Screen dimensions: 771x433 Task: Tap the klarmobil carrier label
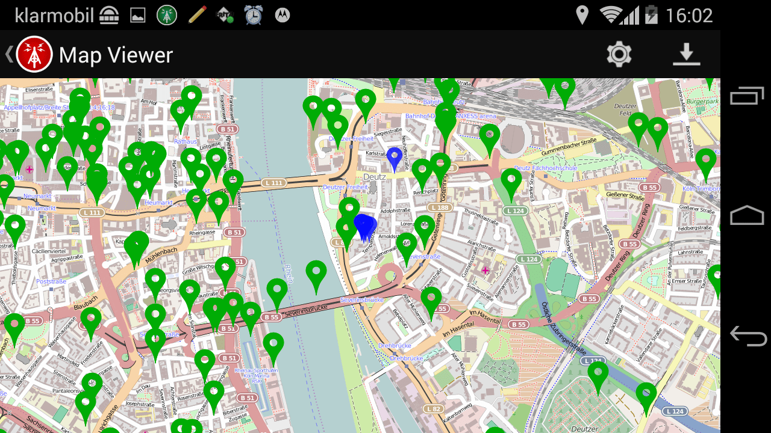(x=54, y=15)
